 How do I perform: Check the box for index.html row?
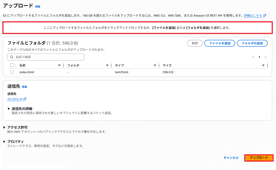point(12,72)
